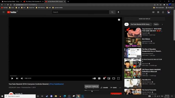This screenshot has width=175, height=98.
Task: Open Steam from the taskbar
Action: coord(47,96)
